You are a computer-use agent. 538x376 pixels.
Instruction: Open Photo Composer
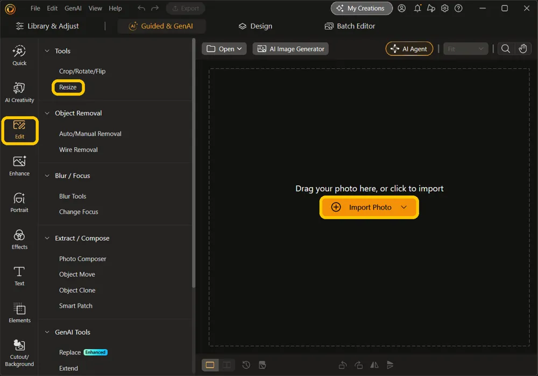[x=83, y=259]
